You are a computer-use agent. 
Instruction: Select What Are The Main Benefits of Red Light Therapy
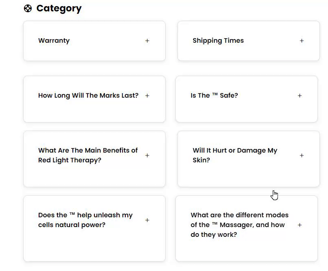88,155
